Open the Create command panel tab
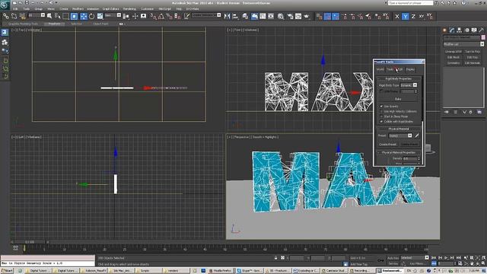This screenshot has width=487, height=274. coord(444,30)
